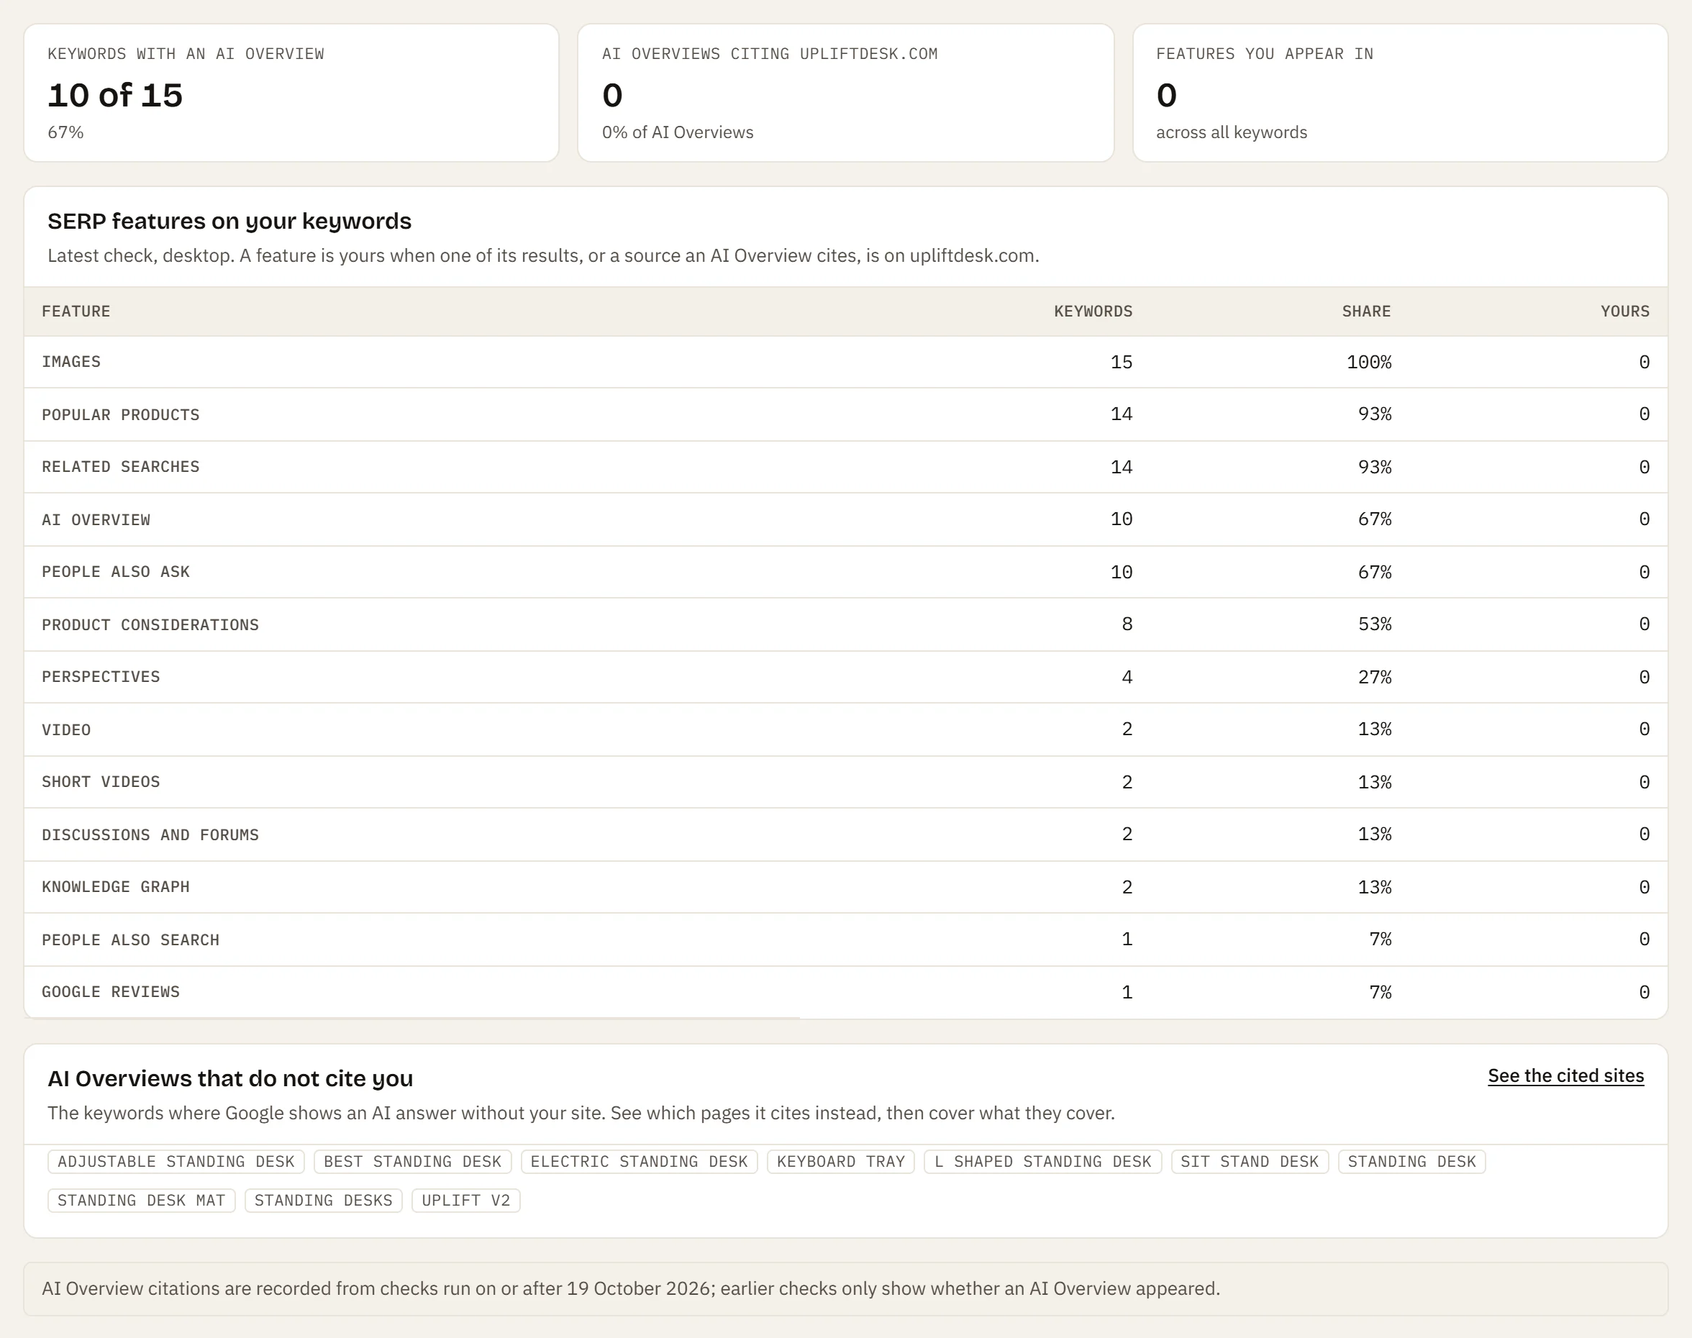The width and height of the screenshot is (1692, 1338).
Task: Select the KNOWLEDGE GRAPH row label
Action: point(116,887)
